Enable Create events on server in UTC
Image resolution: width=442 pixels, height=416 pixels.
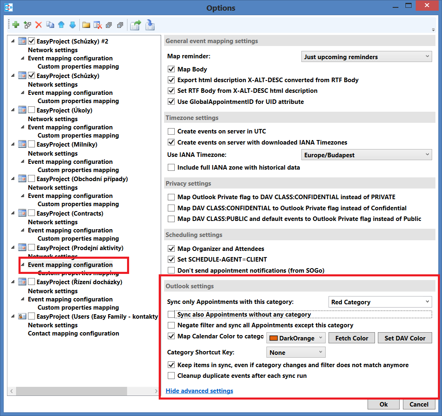tap(171, 131)
